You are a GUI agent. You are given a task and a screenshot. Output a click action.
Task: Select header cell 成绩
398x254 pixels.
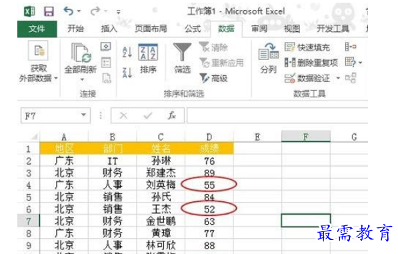209,149
